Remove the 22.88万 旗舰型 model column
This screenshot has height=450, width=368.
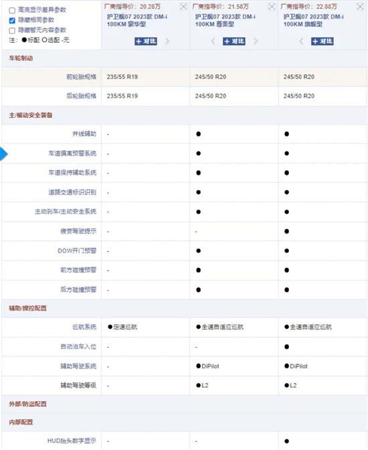(360, 7)
